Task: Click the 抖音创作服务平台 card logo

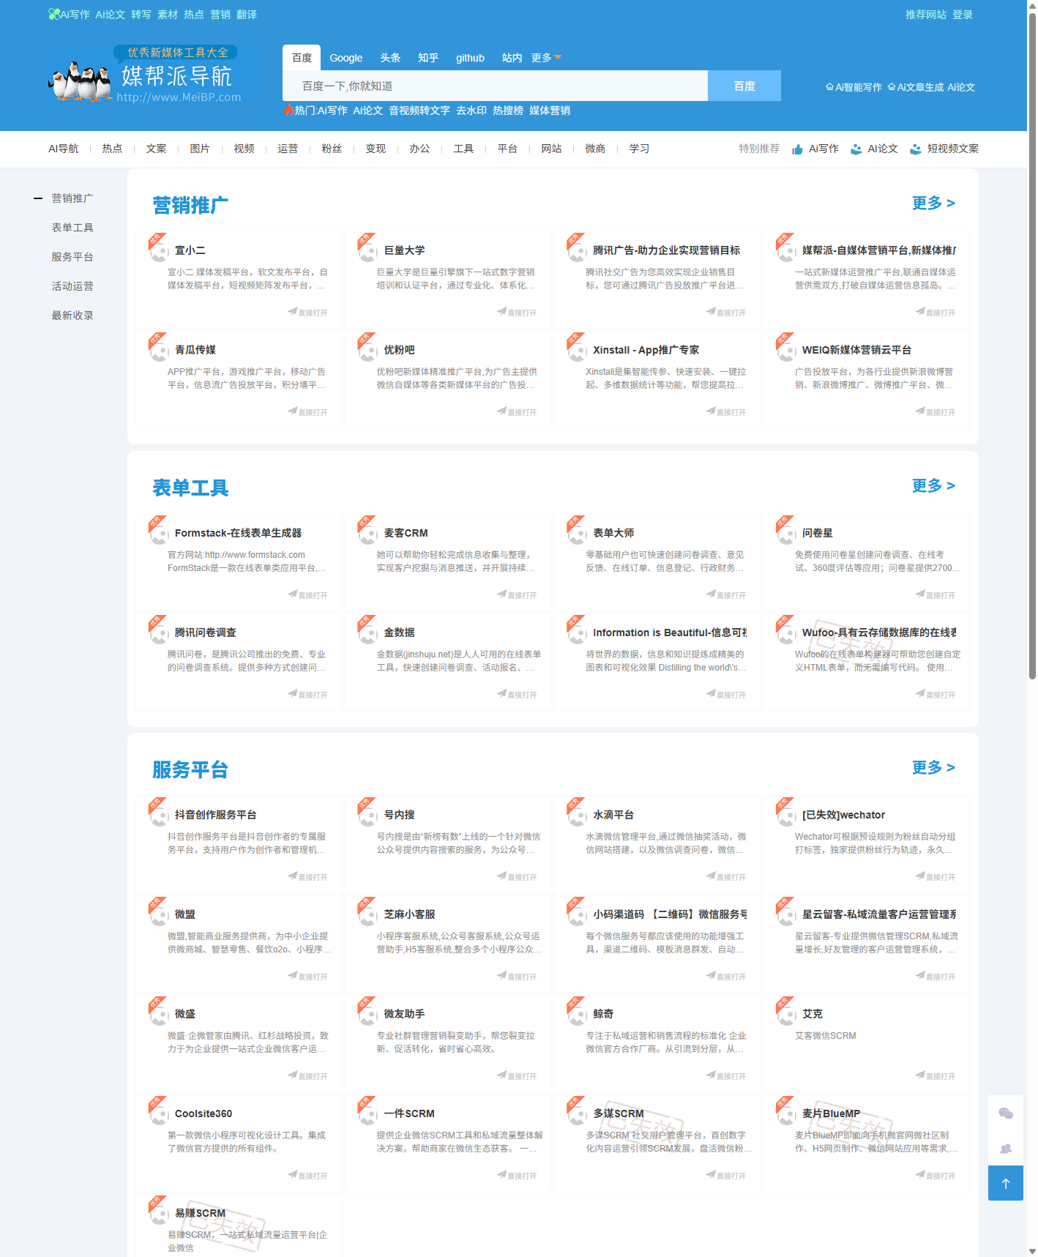Action: (159, 816)
